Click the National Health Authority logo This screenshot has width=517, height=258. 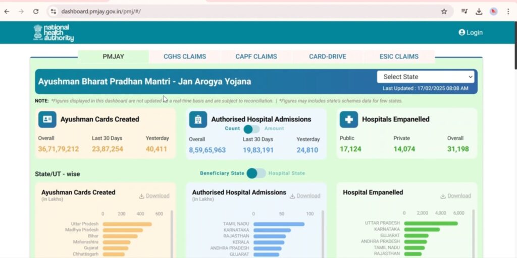click(54, 33)
